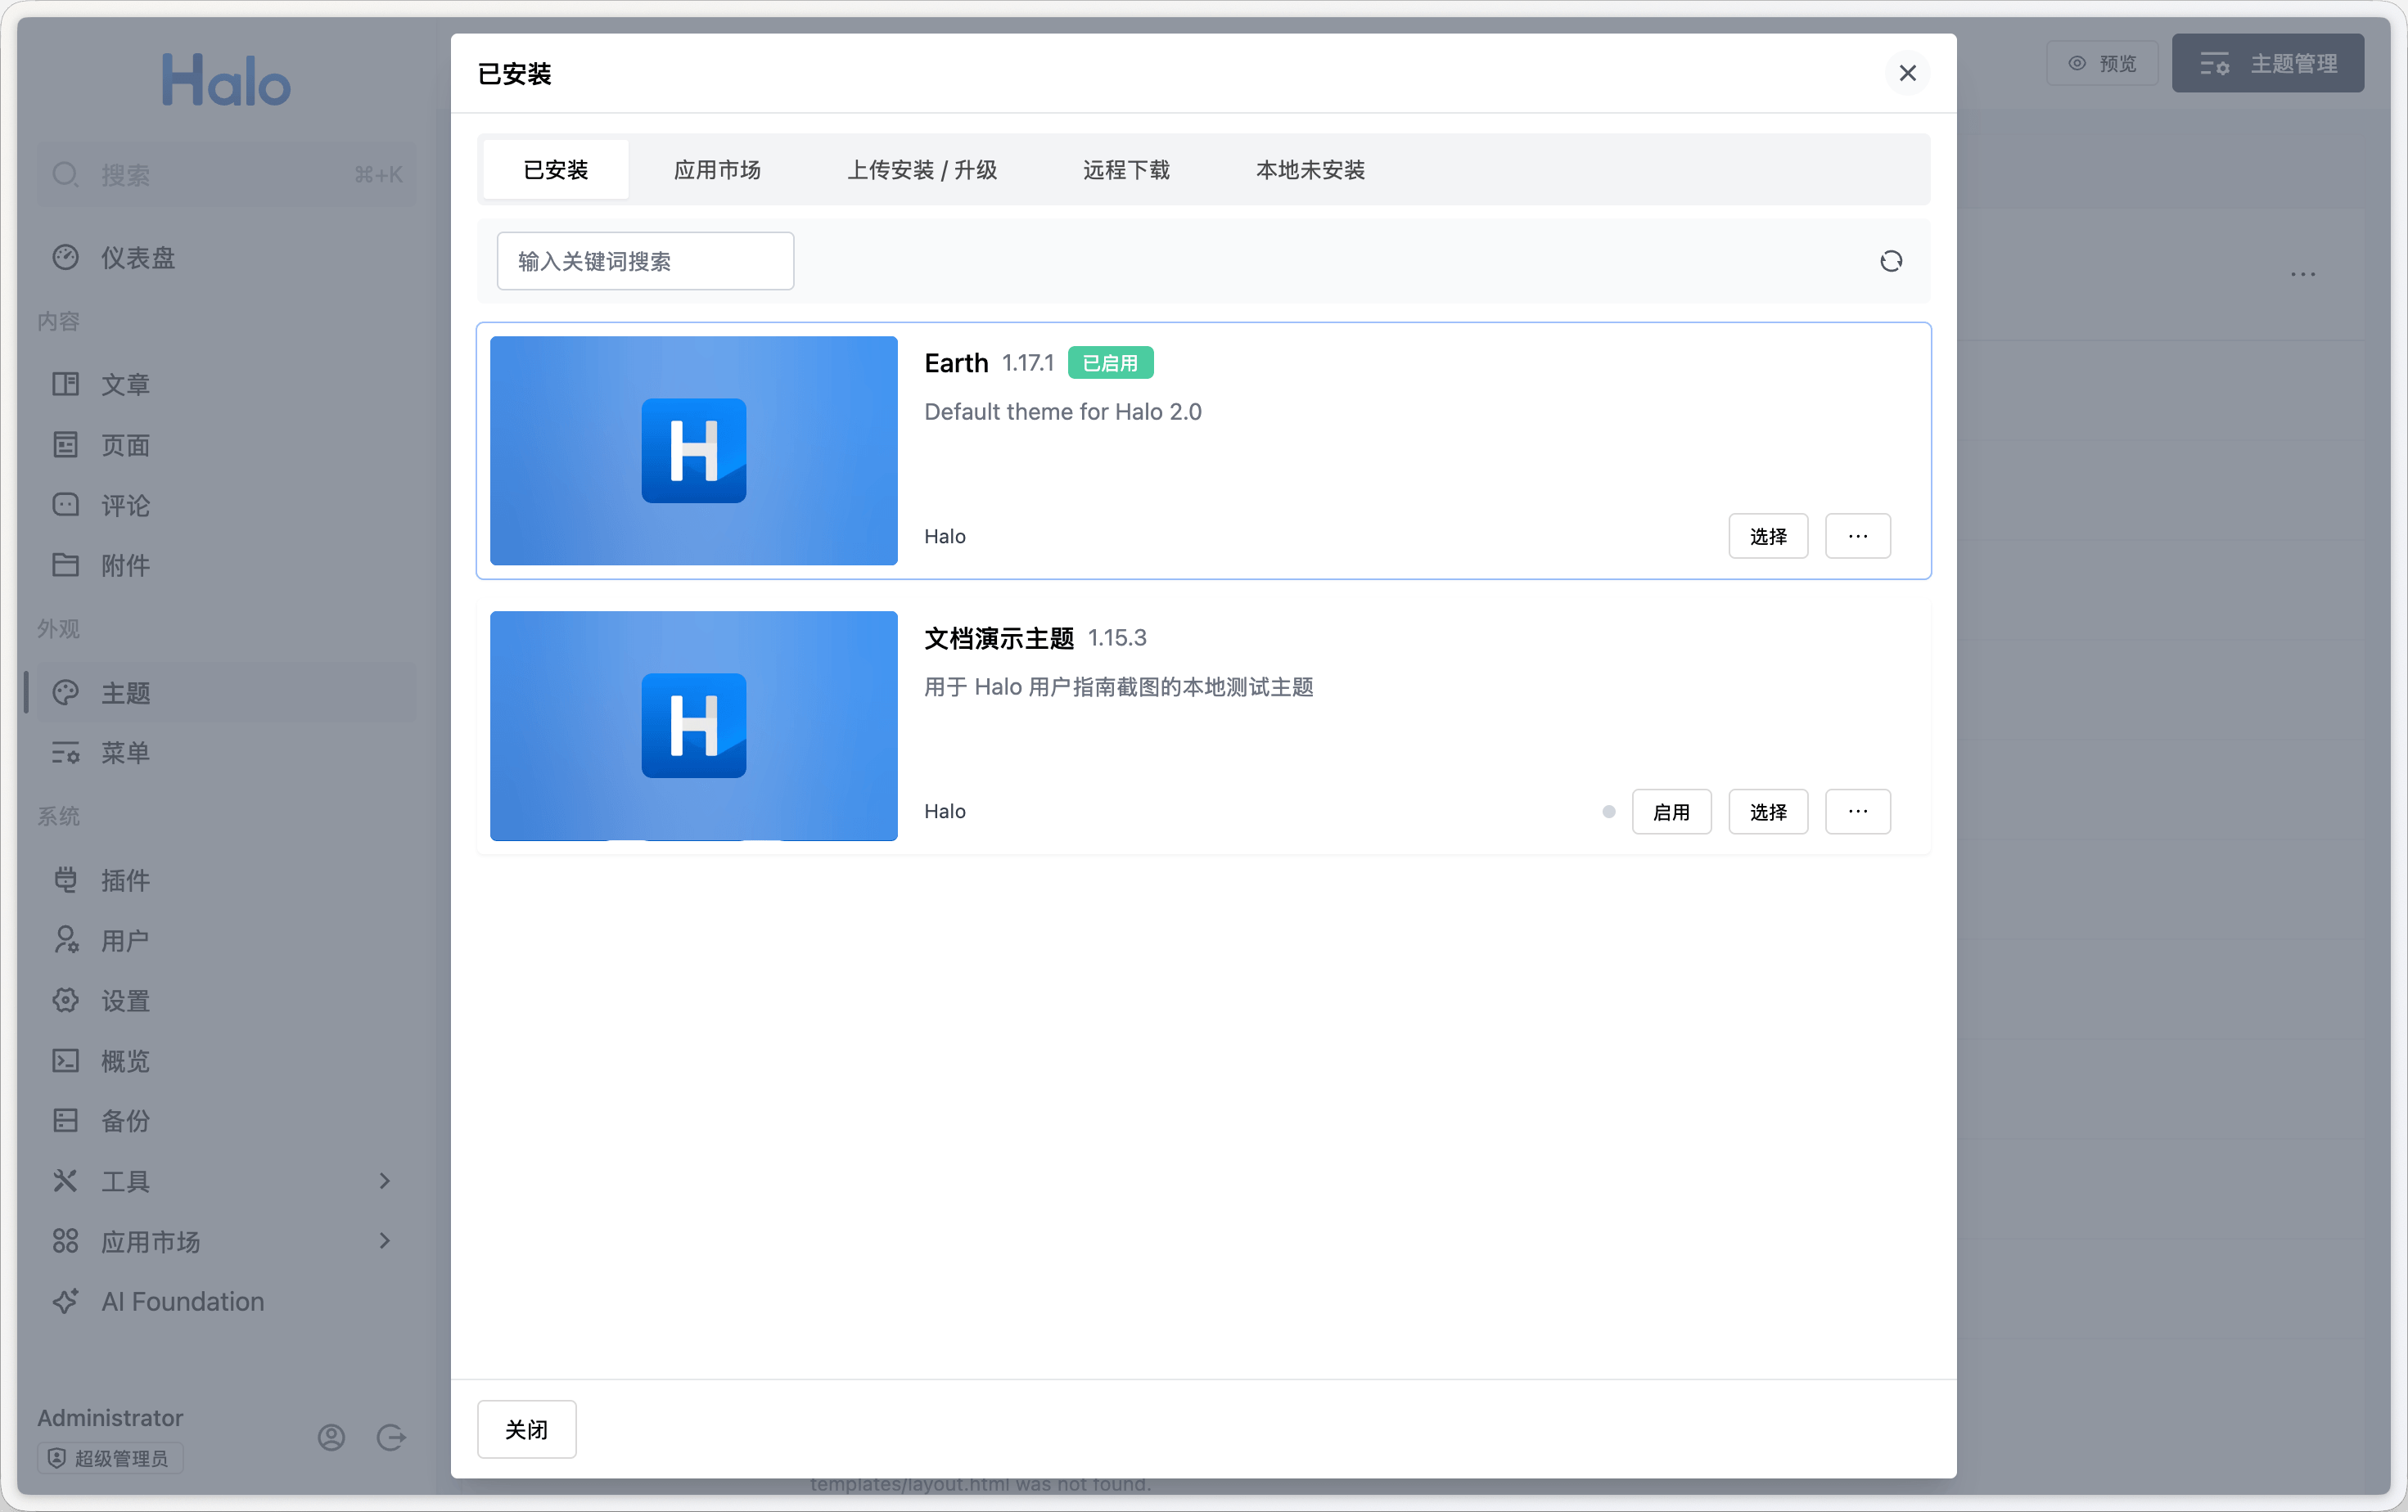
Task: Click the 主题管理 theme management icon
Action: 2215,63
